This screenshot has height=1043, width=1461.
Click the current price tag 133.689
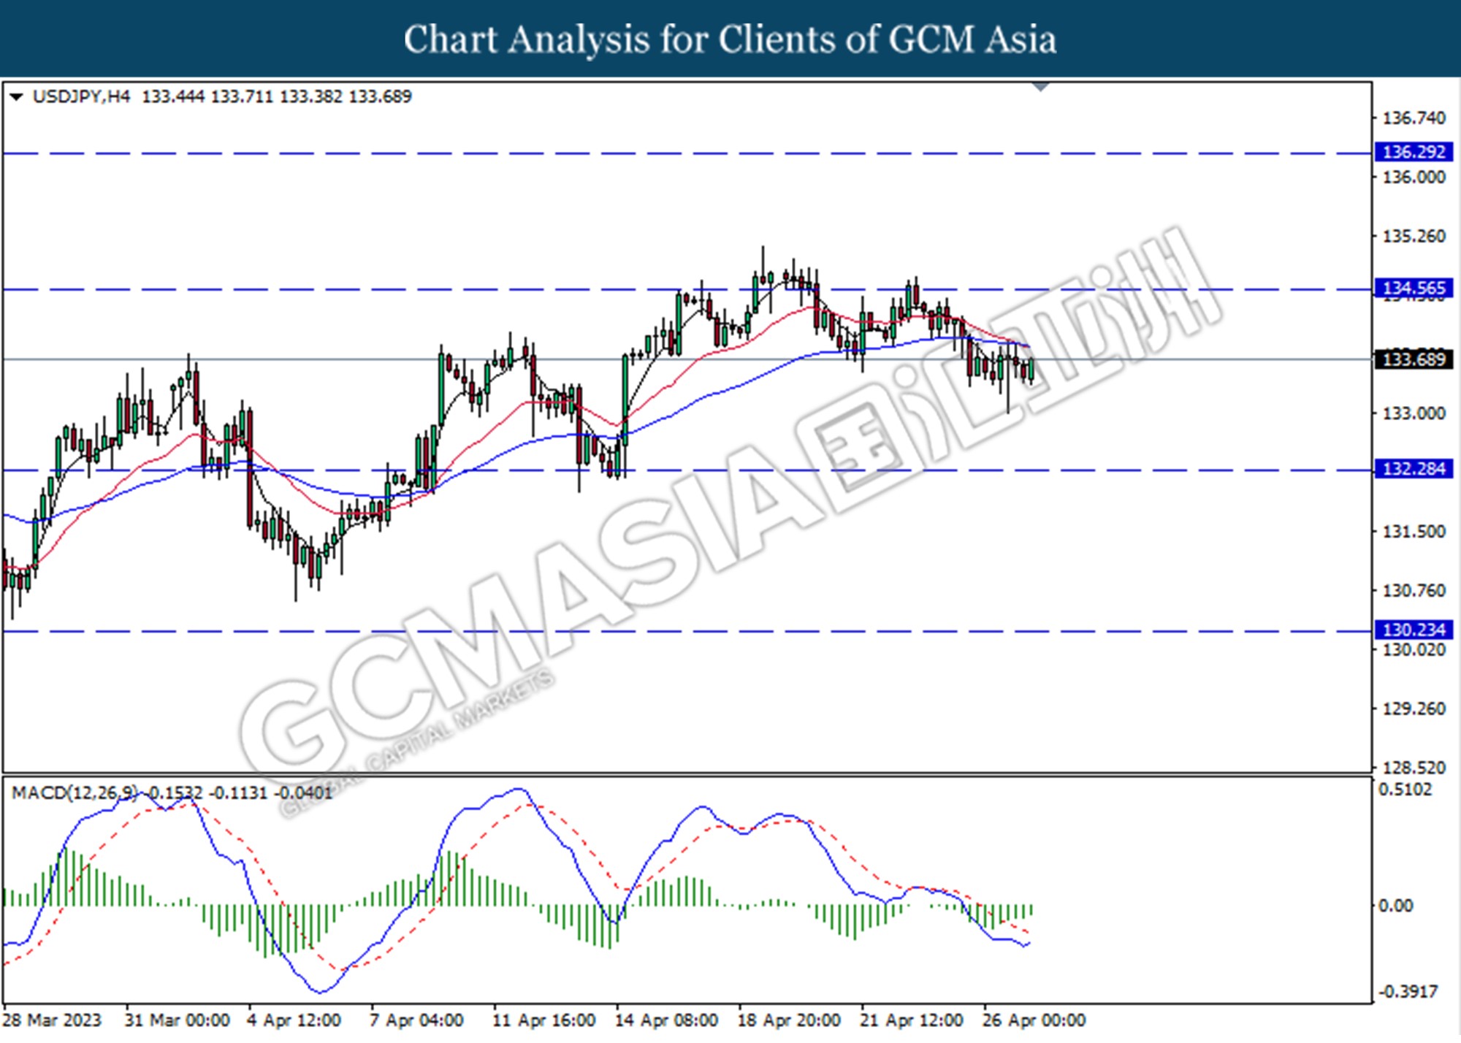1414,359
